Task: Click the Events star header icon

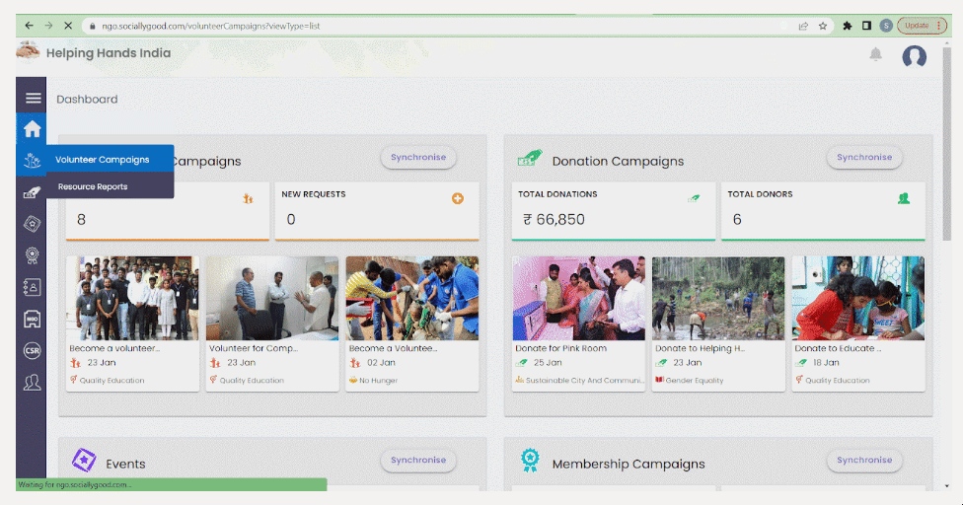Action: pos(84,461)
